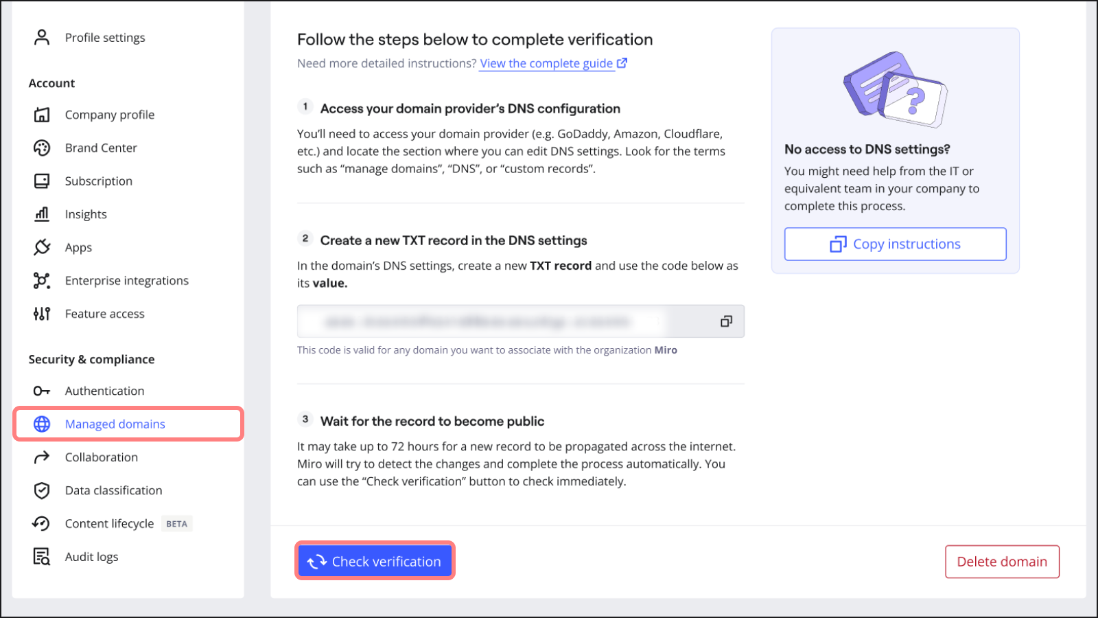The image size is (1098, 618).
Task: Select the Profile settings person icon
Action: 42,38
